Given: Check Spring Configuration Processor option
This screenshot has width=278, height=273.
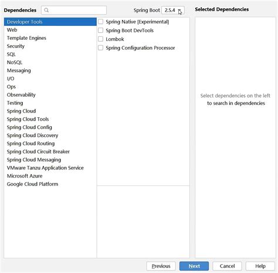Looking at the screenshot, I should tap(100, 47).
